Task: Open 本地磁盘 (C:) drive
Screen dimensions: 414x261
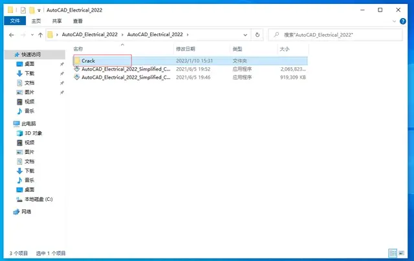Action: 39,199
